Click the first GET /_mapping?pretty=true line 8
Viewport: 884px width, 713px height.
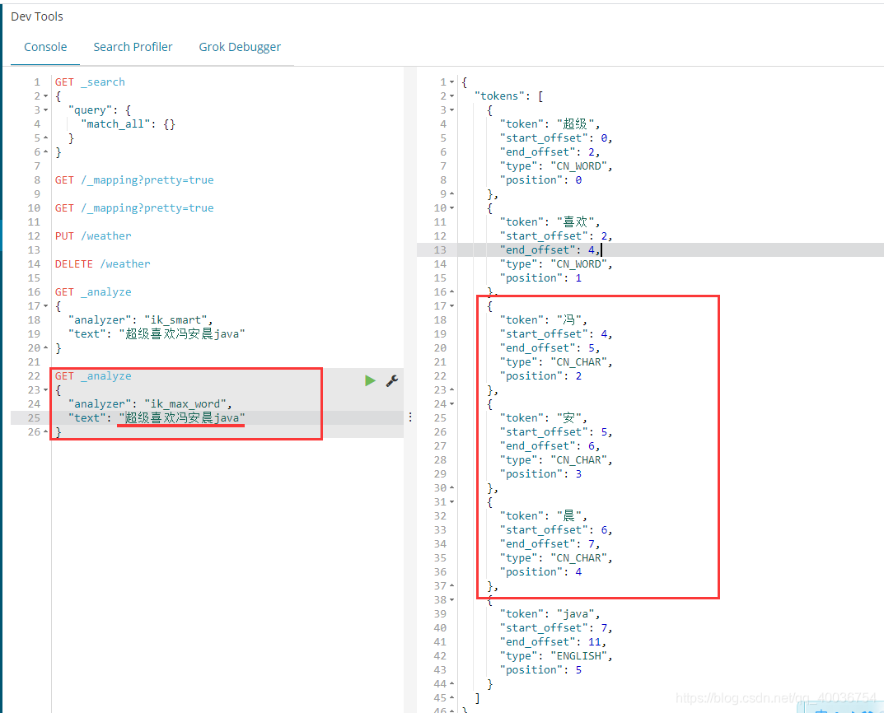point(134,180)
